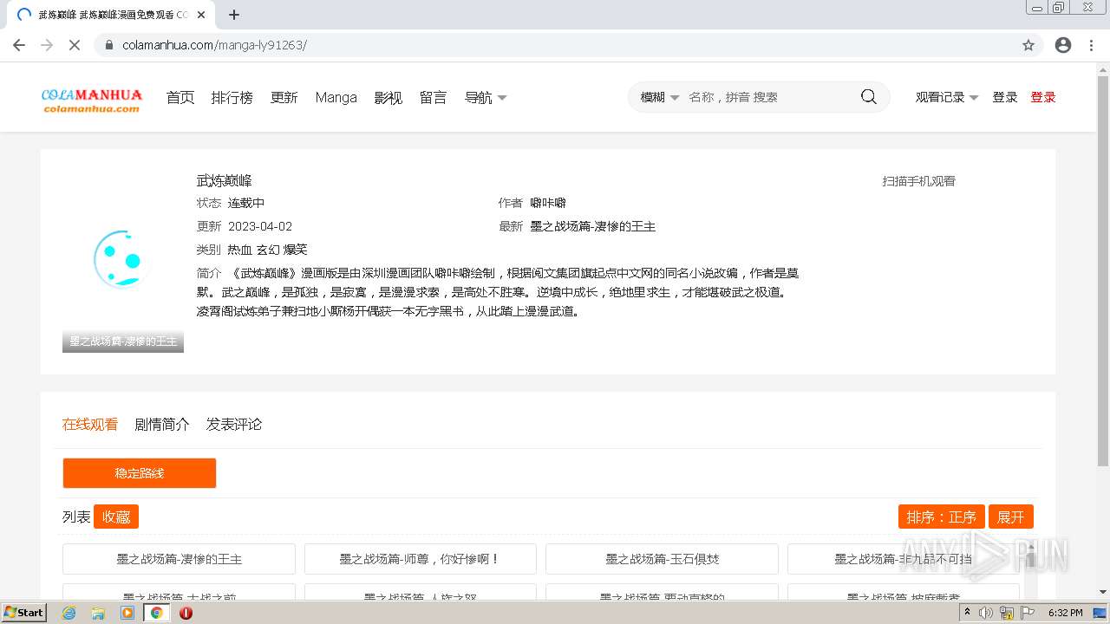Screen dimensions: 1110x624
Task: Open the Manga menu item
Action: click(x=336, y=98)
